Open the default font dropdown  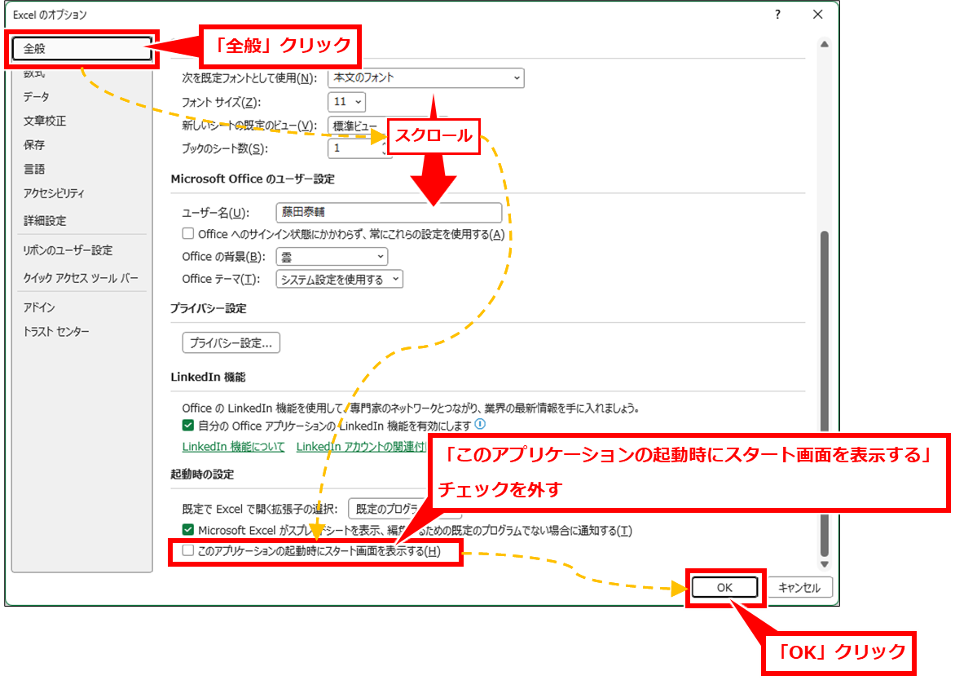pyautogui.click(x=425, y=77)
